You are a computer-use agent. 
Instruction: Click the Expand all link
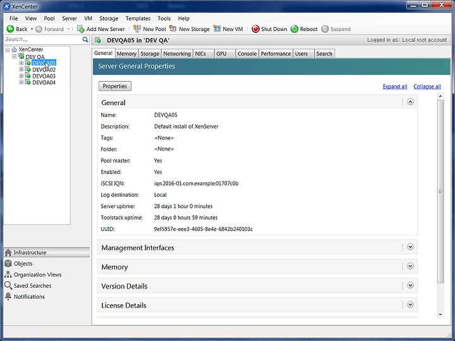coord(394,87)
